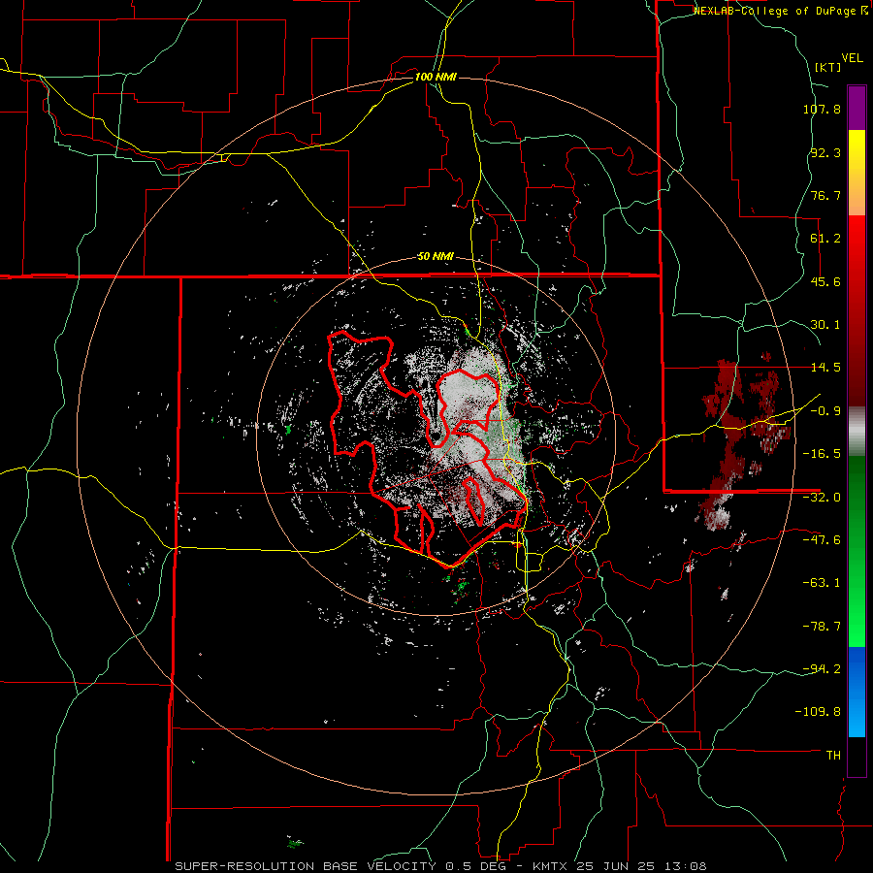Pick the yellow segment of the velocity scale
Viewport: 873px width, 873px height.
point(857,173)
